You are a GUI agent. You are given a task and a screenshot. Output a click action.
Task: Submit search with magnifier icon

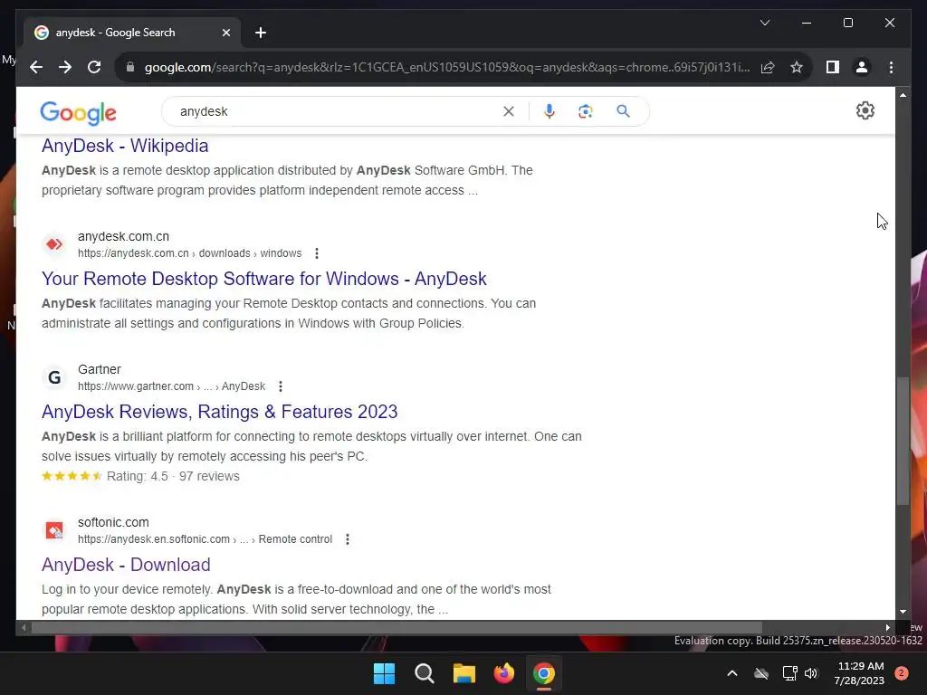point(623,111)
